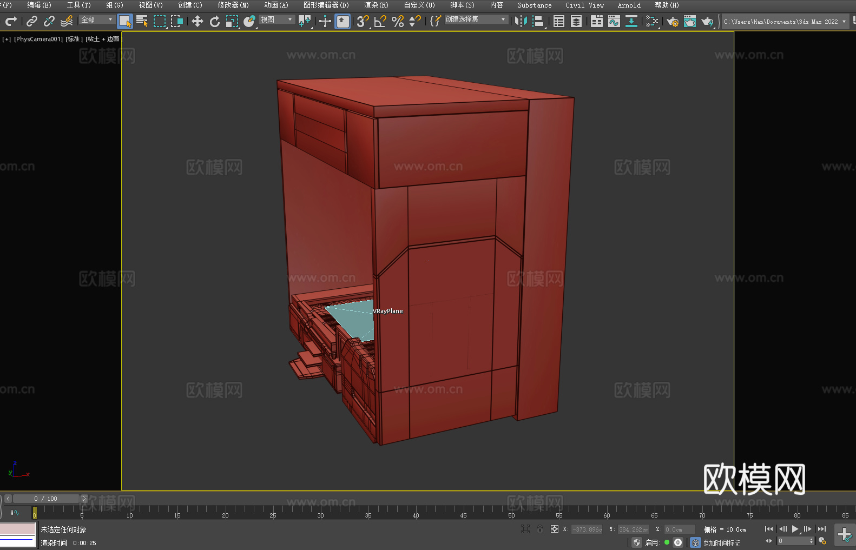Screen dimensions: 856x550
Task: Click the [+] viewport general label
Action: [x=6, y=39]
